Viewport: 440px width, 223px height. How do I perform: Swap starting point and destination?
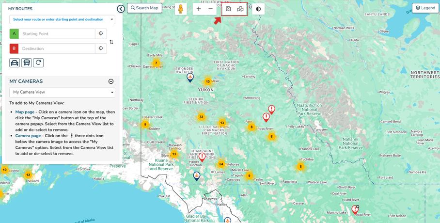[x=111, y=42]
